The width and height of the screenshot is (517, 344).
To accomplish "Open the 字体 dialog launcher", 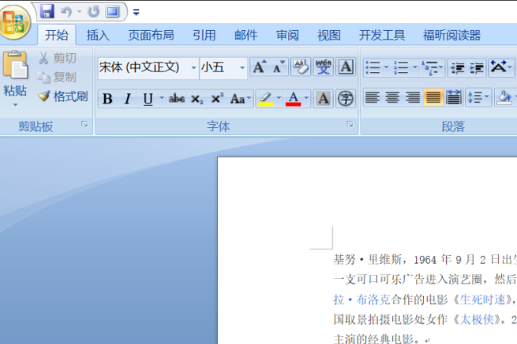I will (350, 124).
